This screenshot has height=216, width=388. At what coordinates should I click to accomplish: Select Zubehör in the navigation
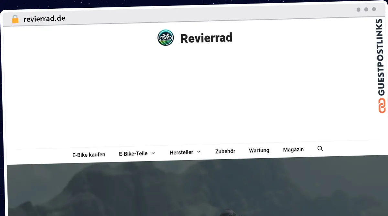tap(225, 151)
